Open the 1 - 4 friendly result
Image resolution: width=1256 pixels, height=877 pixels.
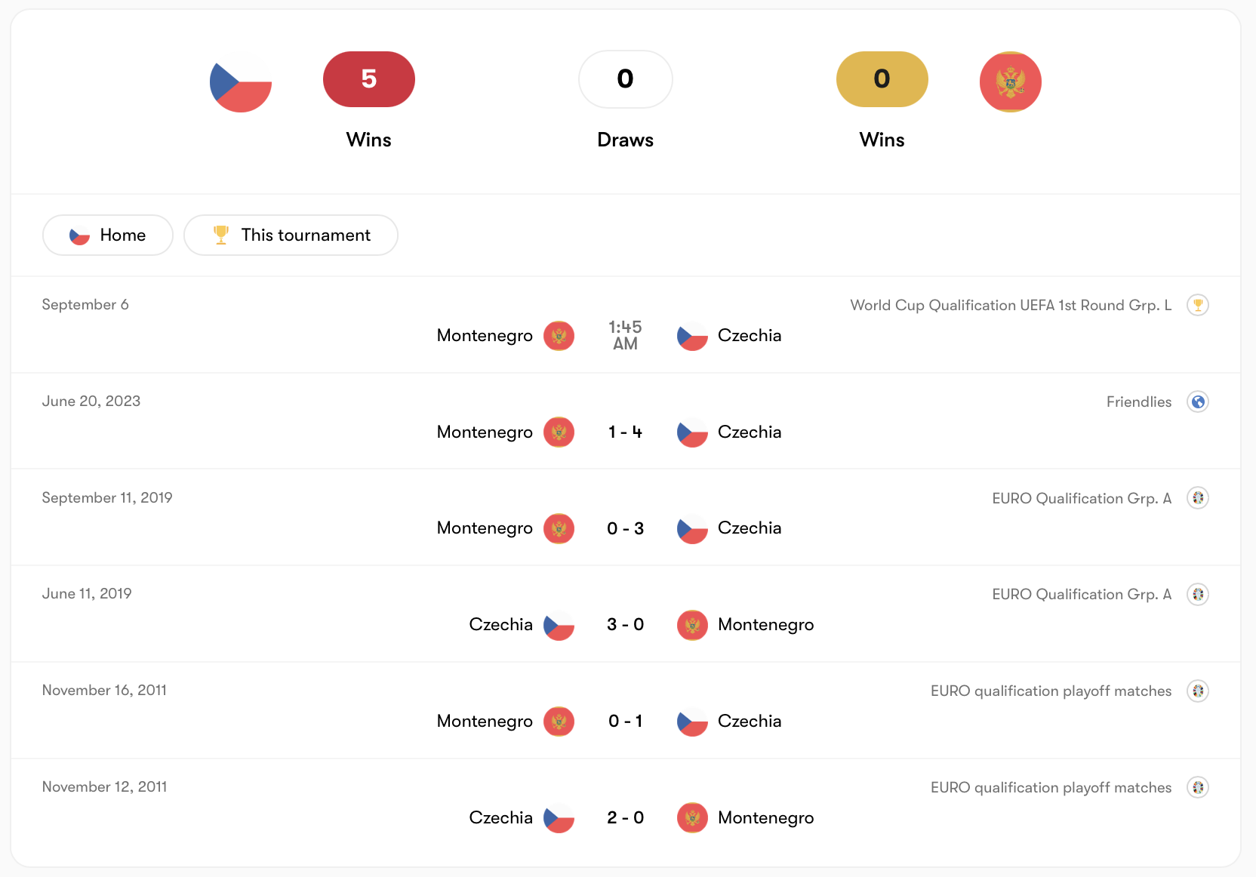pos(625,432)
